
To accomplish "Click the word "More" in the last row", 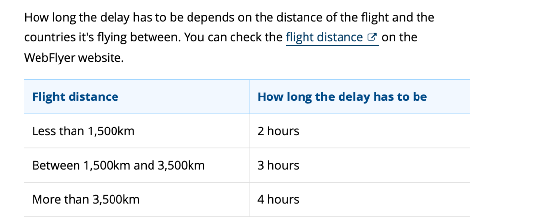I will click(45, 199).
